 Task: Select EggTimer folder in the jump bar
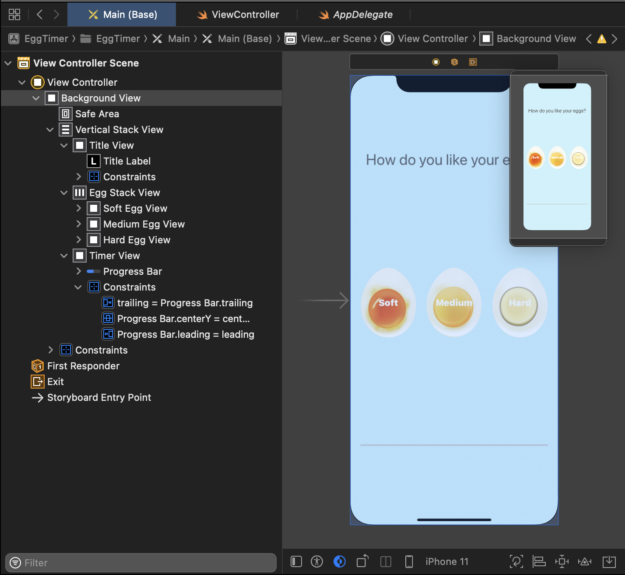[110, 39]
